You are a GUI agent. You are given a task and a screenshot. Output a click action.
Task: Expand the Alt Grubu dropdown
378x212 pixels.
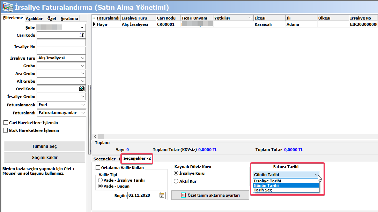pyautogui.click(x=83, y=81)
